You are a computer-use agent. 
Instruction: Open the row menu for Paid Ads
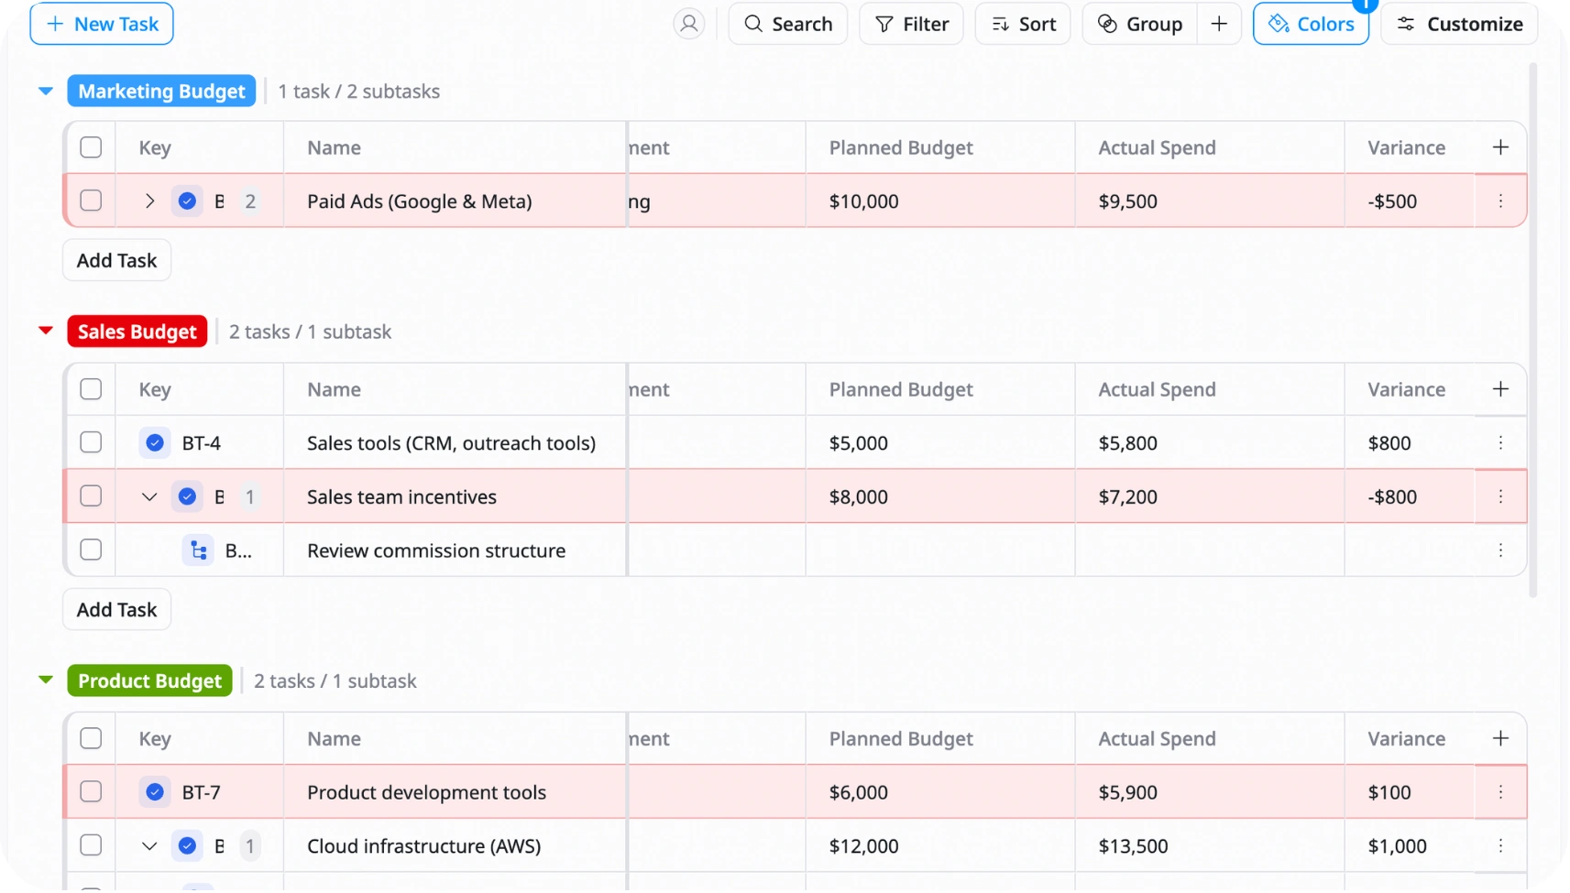click(x=1500, y=201)
